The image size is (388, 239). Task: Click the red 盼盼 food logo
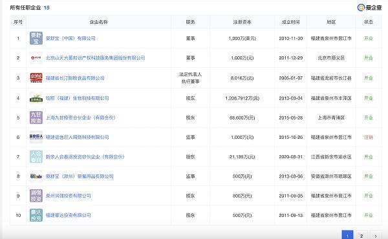(36, 78)
